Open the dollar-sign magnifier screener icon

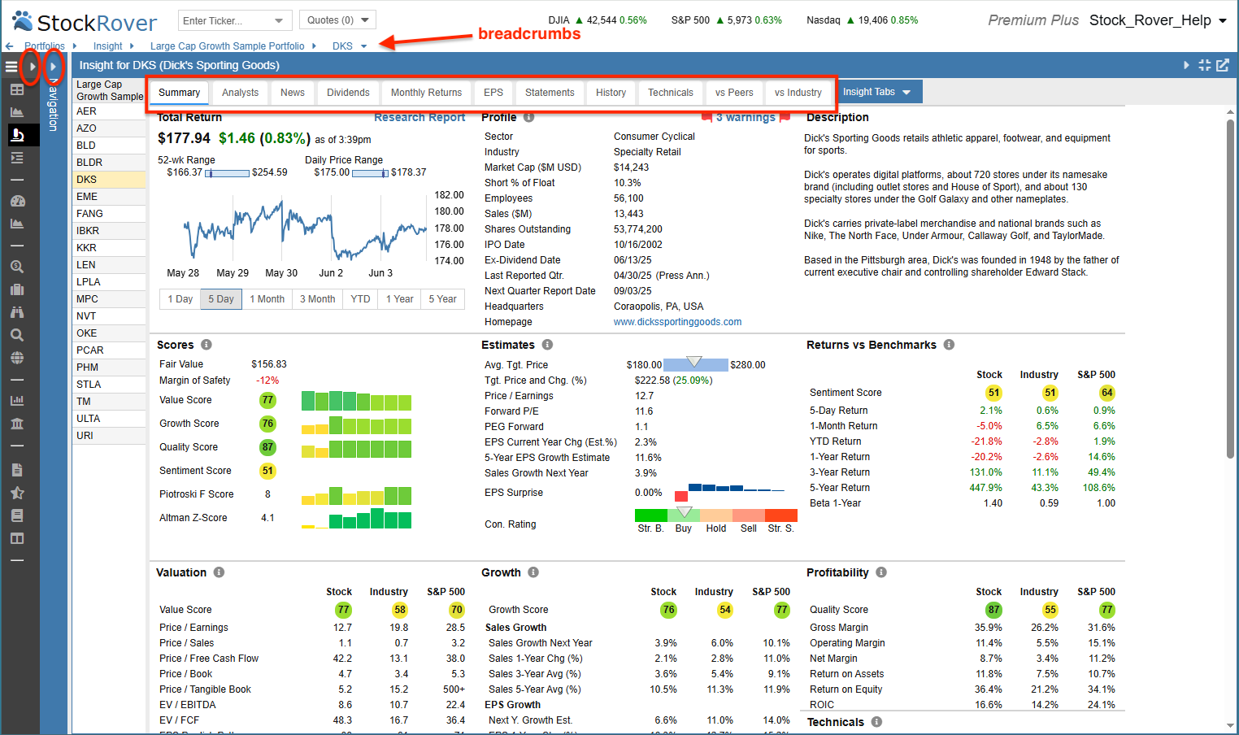tap(17, 267)
